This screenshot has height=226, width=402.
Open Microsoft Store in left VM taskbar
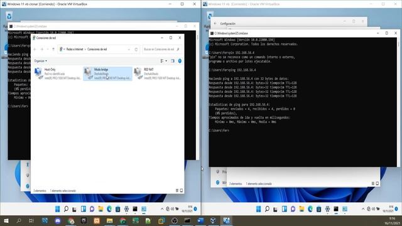tap(117, 209)
